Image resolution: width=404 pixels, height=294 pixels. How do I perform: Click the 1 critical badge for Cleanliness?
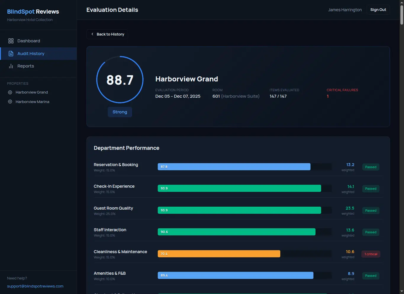pos(371,254)
